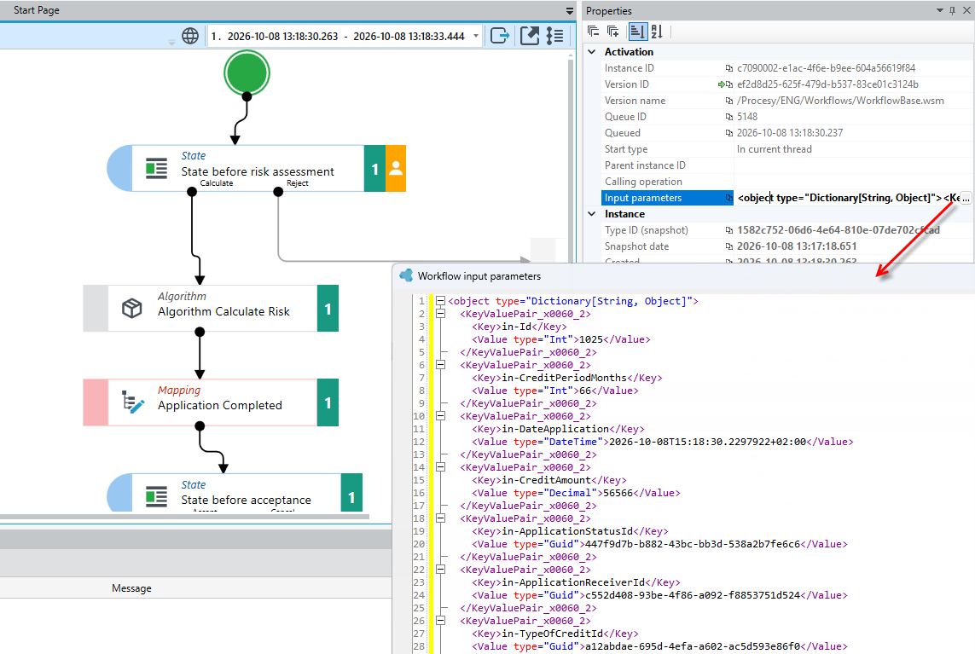Screen dimensions: 975x654
Task: Click the count badge on State before risk assessment
Action: click(x=375, y=169)
